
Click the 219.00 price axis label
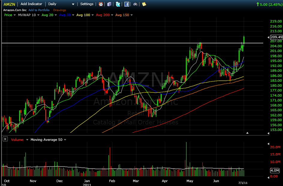(x=276, y=21)
